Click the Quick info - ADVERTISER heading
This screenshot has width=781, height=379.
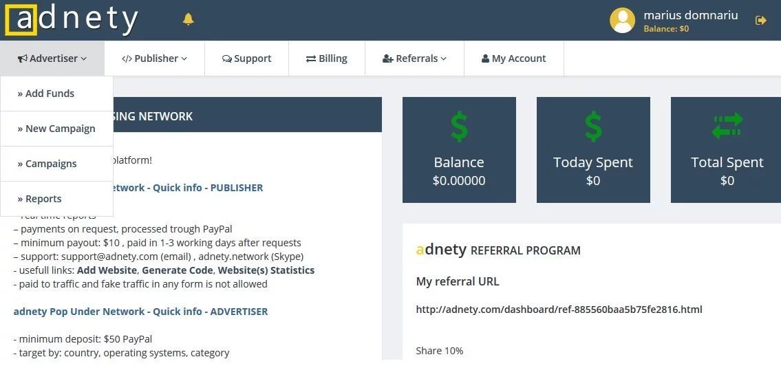click(210, 312)
